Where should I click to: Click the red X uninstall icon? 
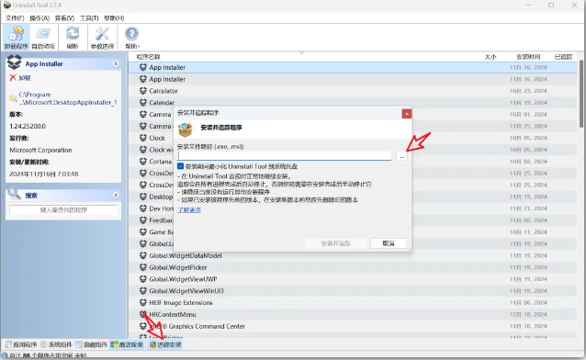click(x=13, y=78)
